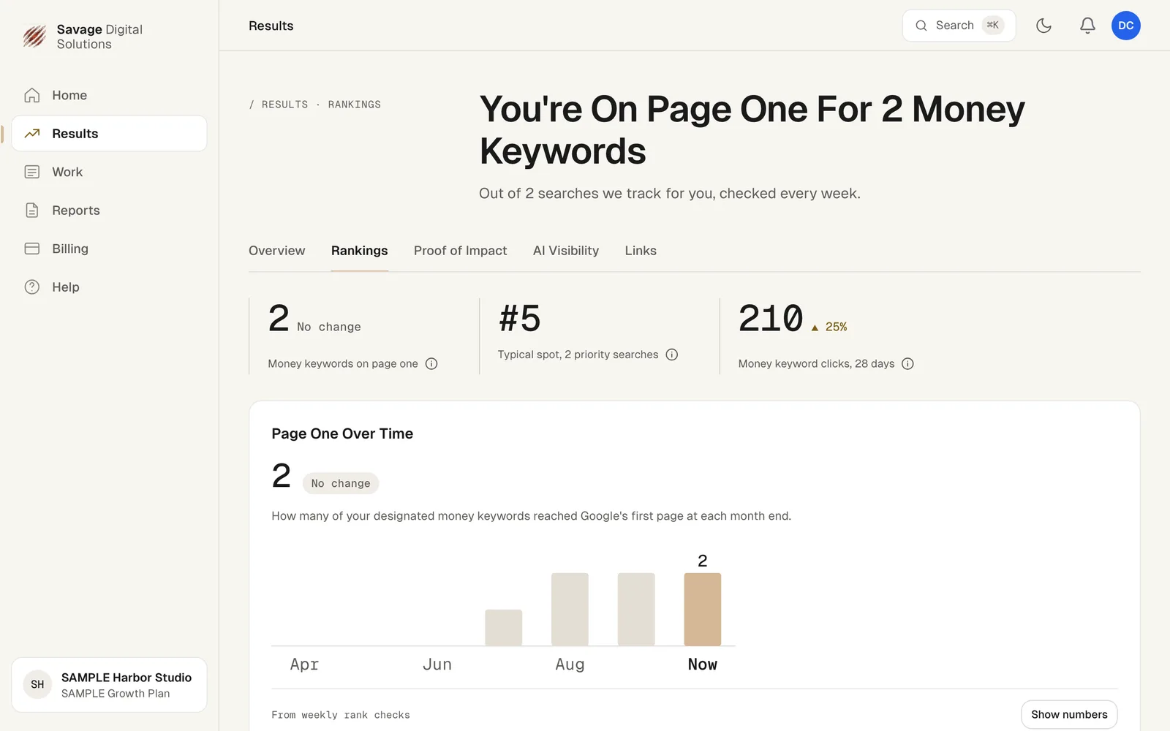Toggle dark mode moon icon

click(x=1043, y=26)
